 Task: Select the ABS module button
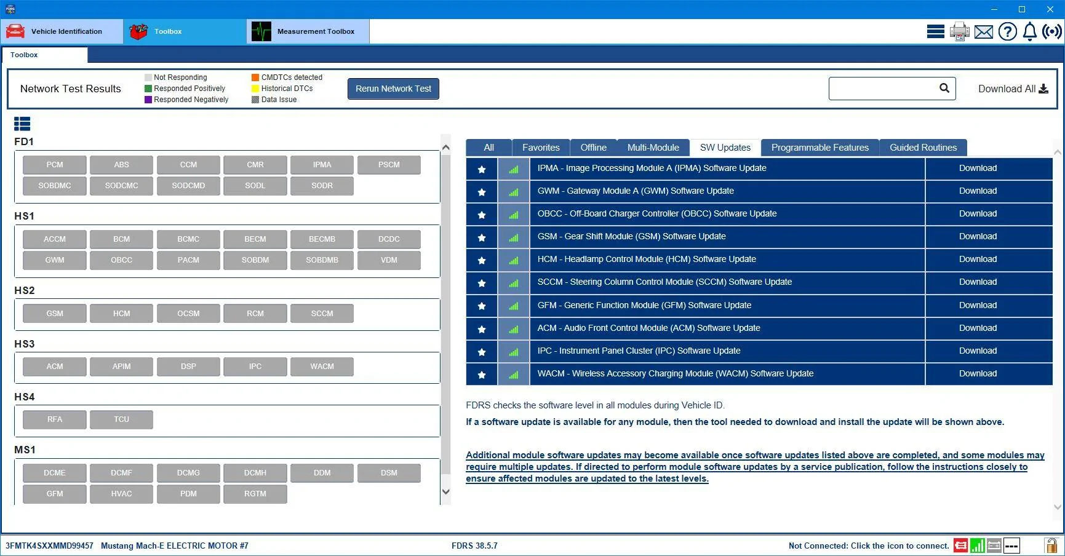pos(121,165)
